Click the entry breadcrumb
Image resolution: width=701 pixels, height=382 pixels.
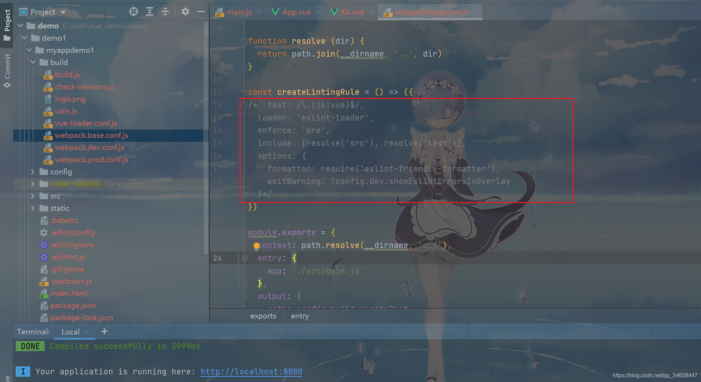(x=300, y=316)
